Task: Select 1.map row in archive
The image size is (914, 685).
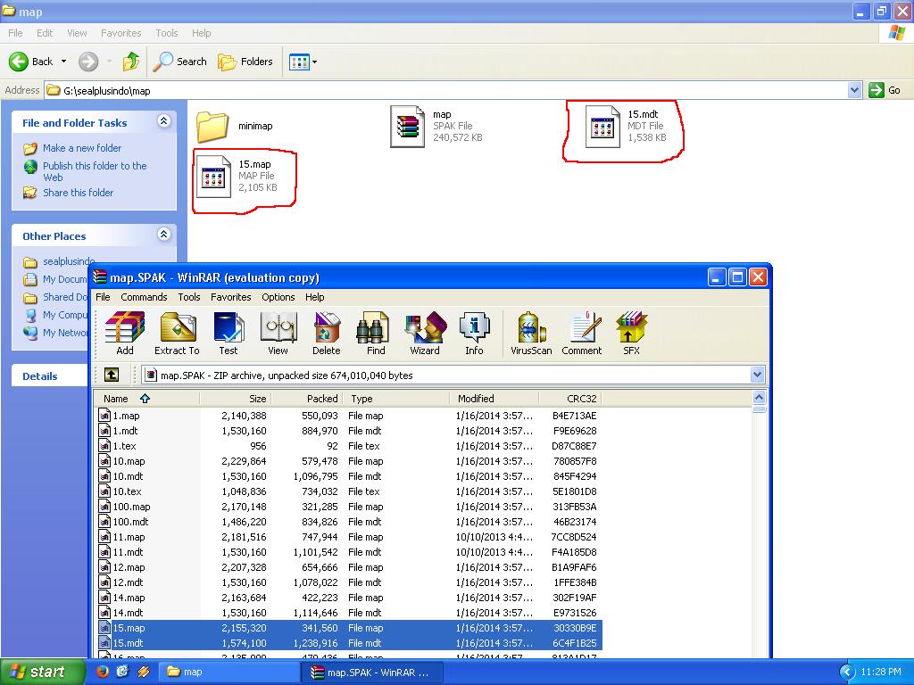Action: (x=349, y=416)
